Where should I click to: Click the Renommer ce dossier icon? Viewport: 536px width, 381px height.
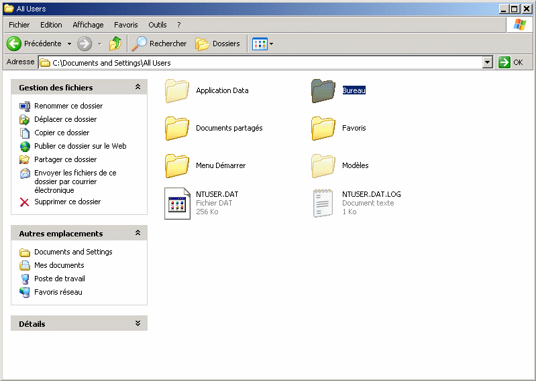25,106
